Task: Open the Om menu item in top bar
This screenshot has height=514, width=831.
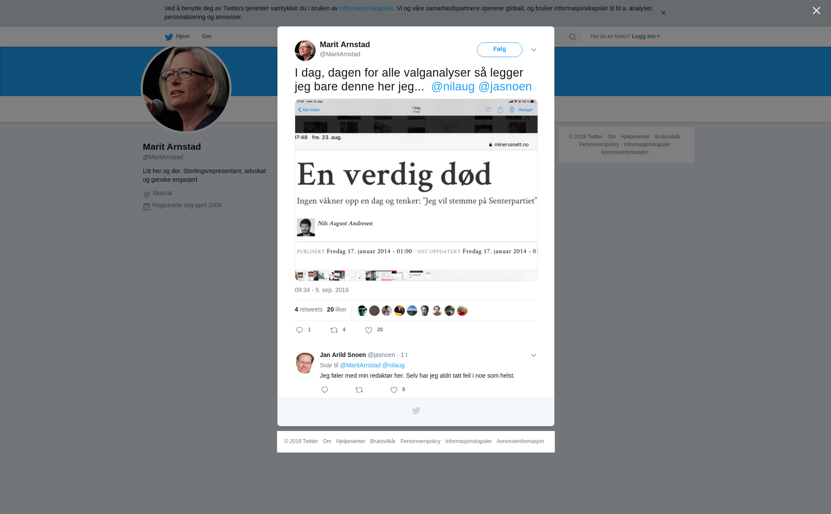Action: point(206,36)
